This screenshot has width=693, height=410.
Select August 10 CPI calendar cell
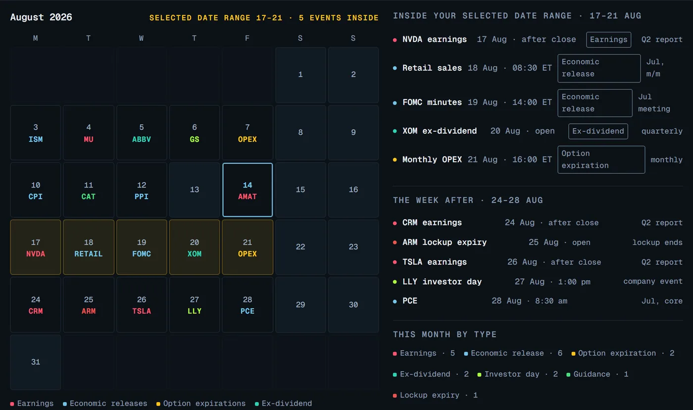36,190
